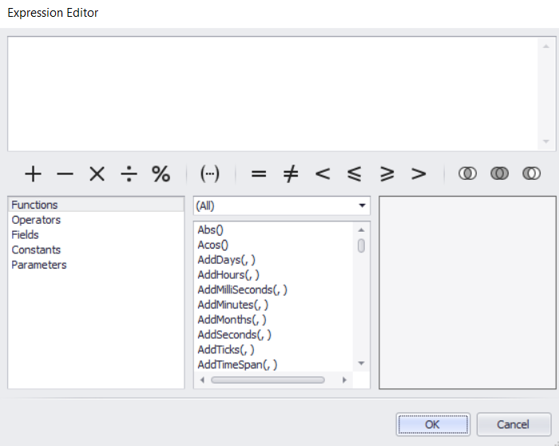Insert the equals comparison operator

[259, 173]
